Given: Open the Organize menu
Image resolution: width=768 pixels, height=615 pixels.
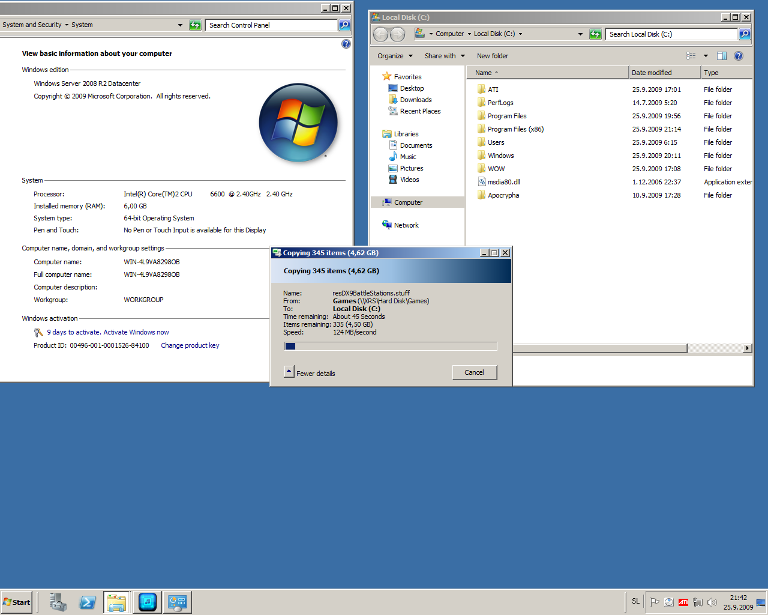Looking at the screenshot, I should (395, 56).
